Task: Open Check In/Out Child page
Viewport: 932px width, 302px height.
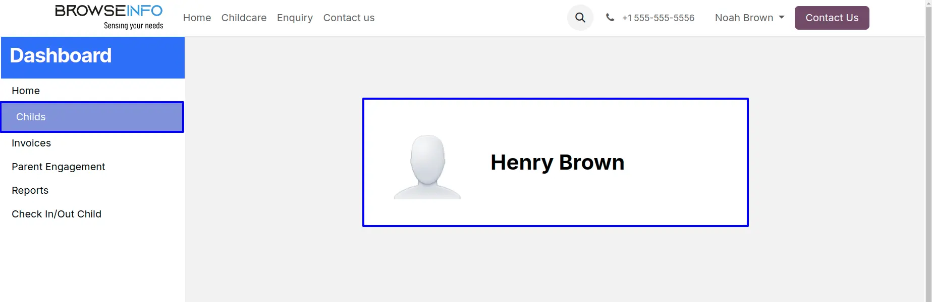Action: tap(57, 214)
